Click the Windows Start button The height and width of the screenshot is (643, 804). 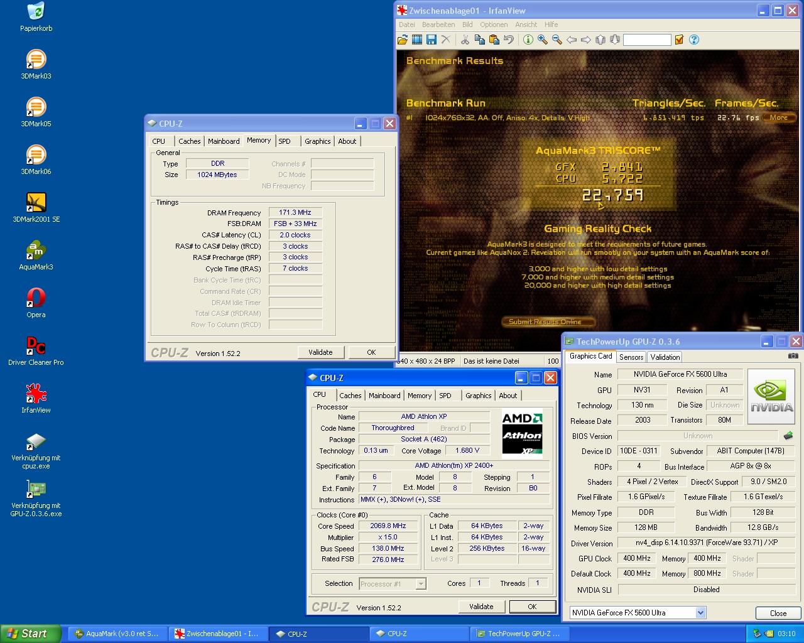pyautogui.click(x=31, y=634)
